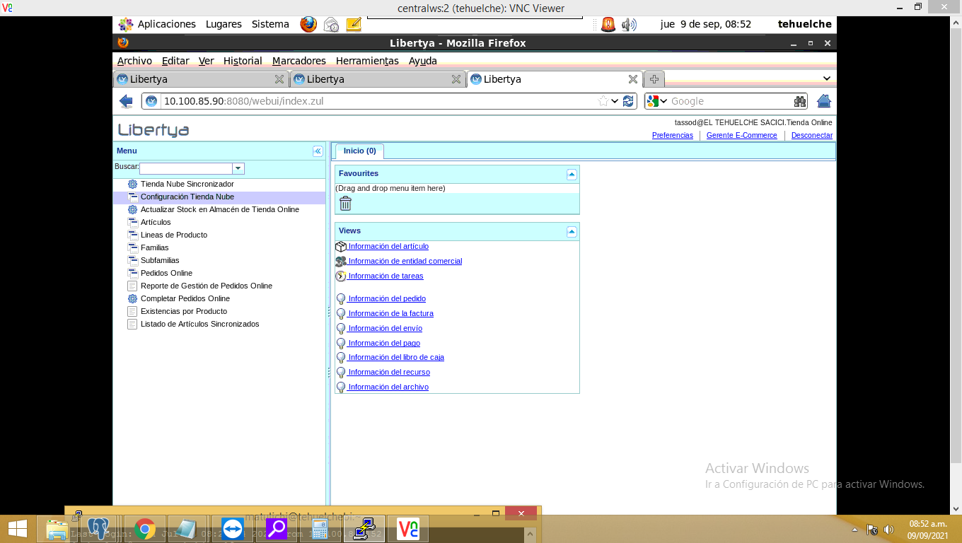Click report icon beside Listado de Artículos Sincronizados
The width and height of the screenshot is (962, 543).
(132, 324)
